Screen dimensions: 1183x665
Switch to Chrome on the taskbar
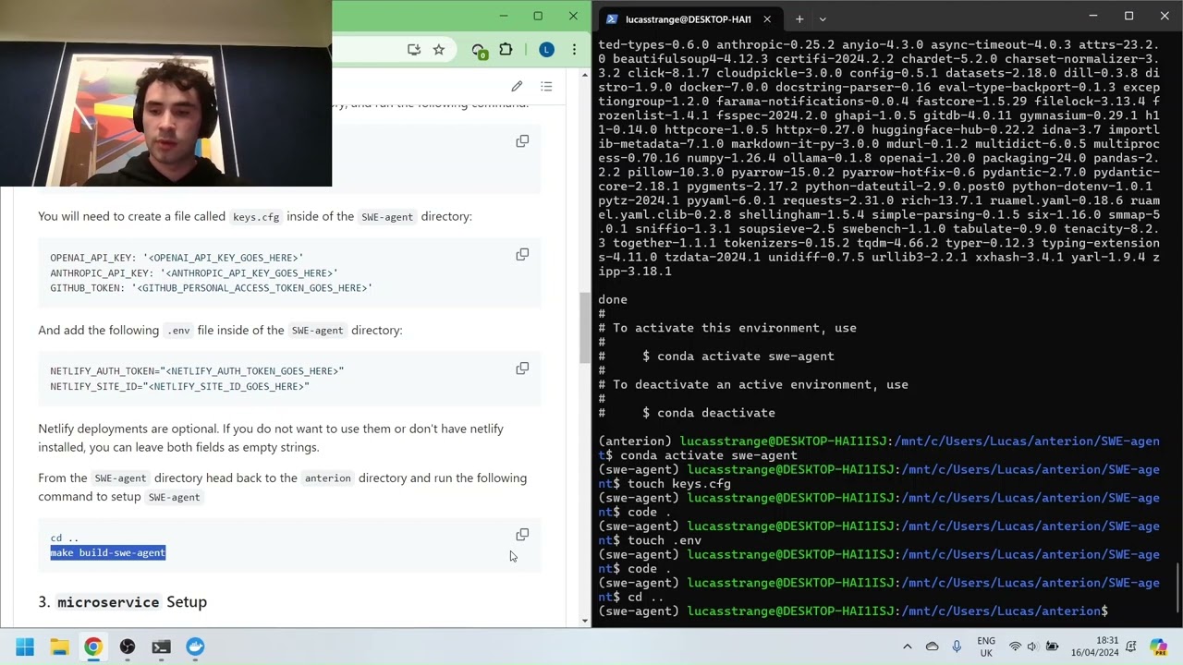(93, 647)
